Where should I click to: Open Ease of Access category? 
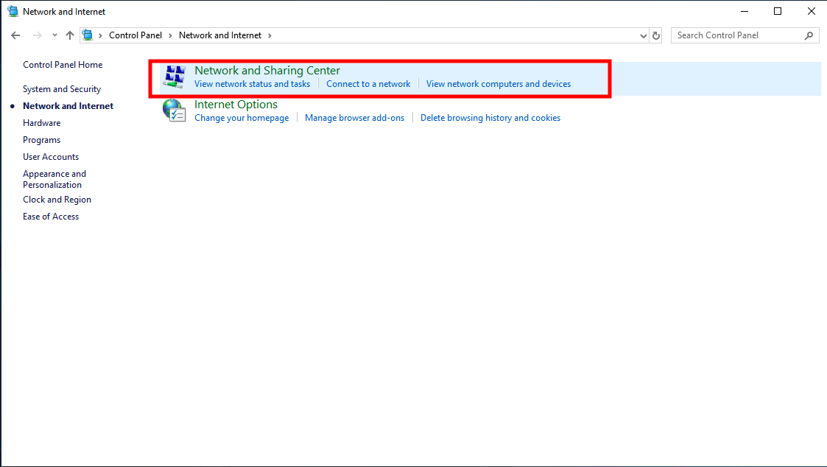point(51,217)
